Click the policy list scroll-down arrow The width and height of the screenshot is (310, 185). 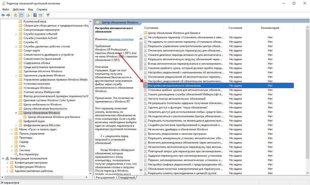coord(308,173)
